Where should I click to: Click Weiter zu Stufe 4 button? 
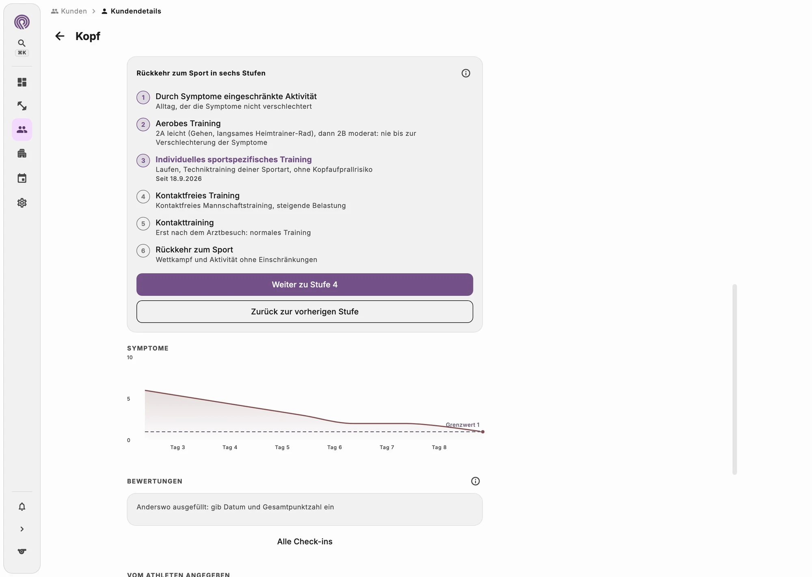click(304, 284)
